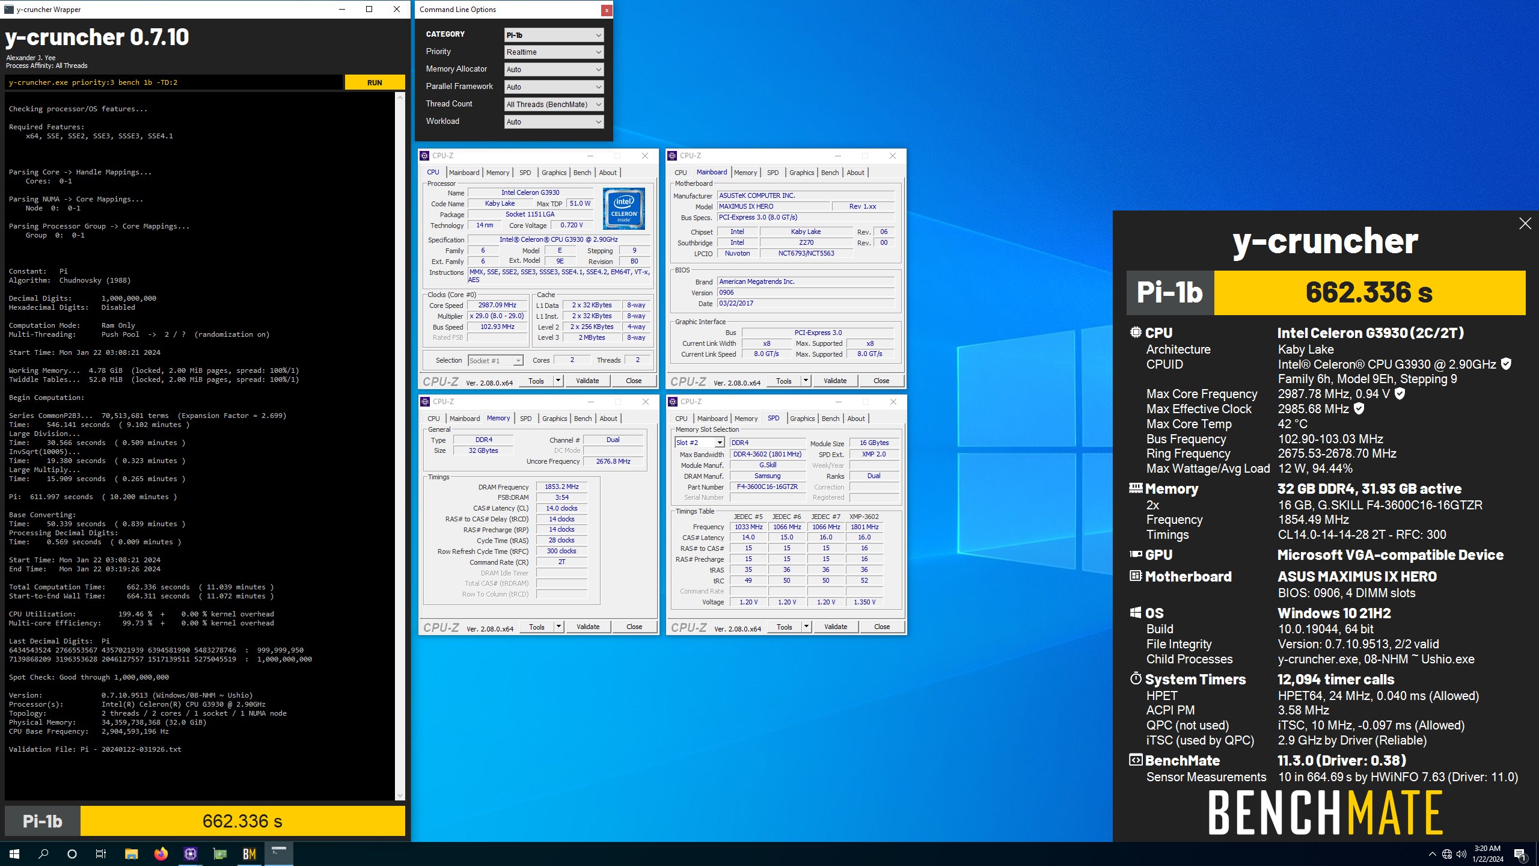Image resolution: width=1539 pixels, height=866 pixels.
Task: Click Validate in CPU-Z SPD window
Action: click(836, 627)
